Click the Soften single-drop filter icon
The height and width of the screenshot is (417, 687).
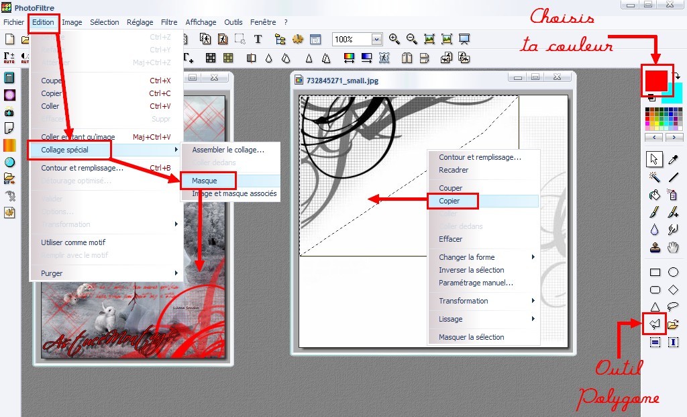point(268,58)
